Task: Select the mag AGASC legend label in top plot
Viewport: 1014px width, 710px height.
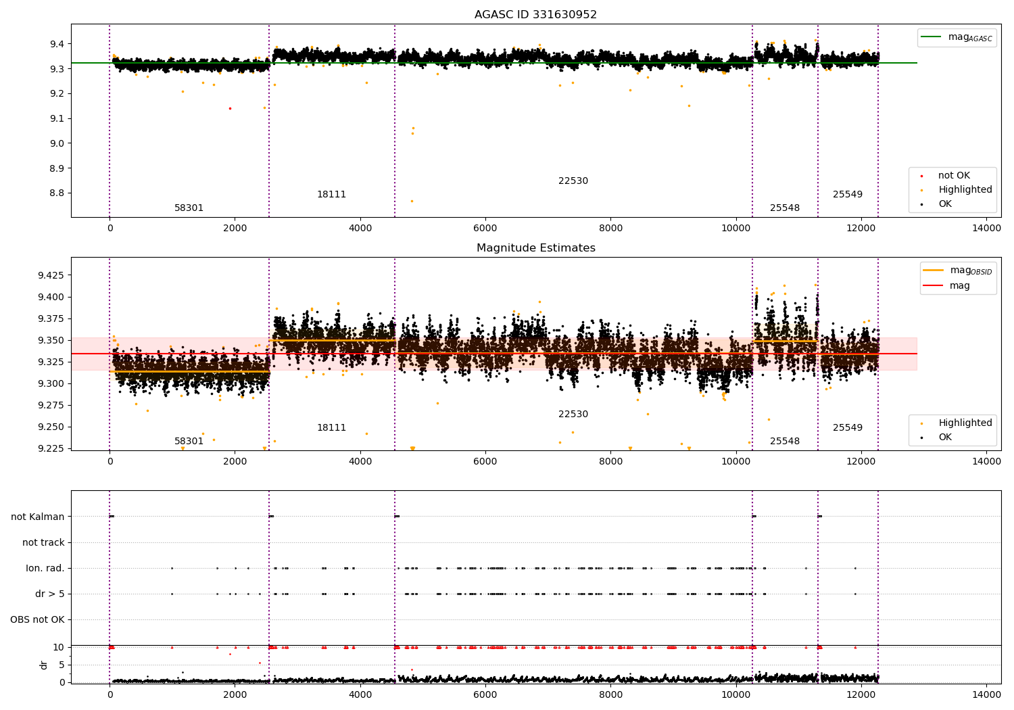Action: [970, 38]
